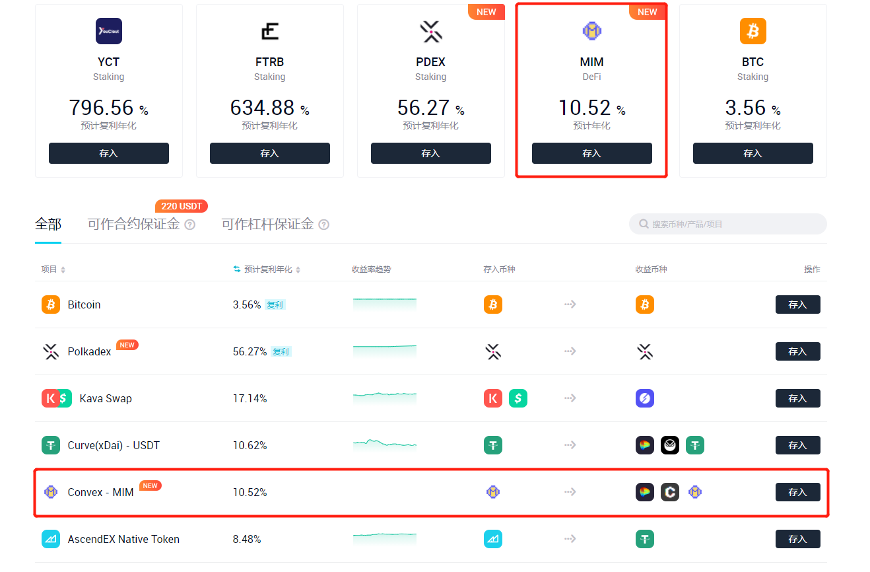The image size is (870, 572).
Task: Click AscendEX deposit coin icon in Native Token row
Action: pos(493,539)
